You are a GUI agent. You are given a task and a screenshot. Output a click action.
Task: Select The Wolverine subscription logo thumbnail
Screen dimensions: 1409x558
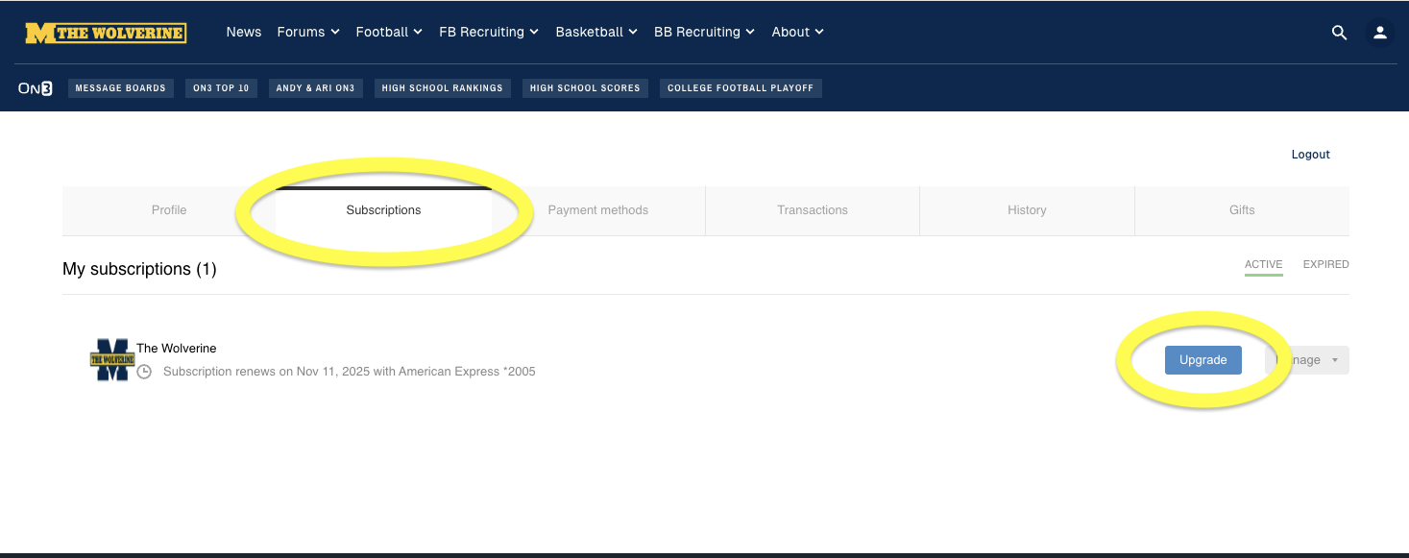[x=112, y=360]
